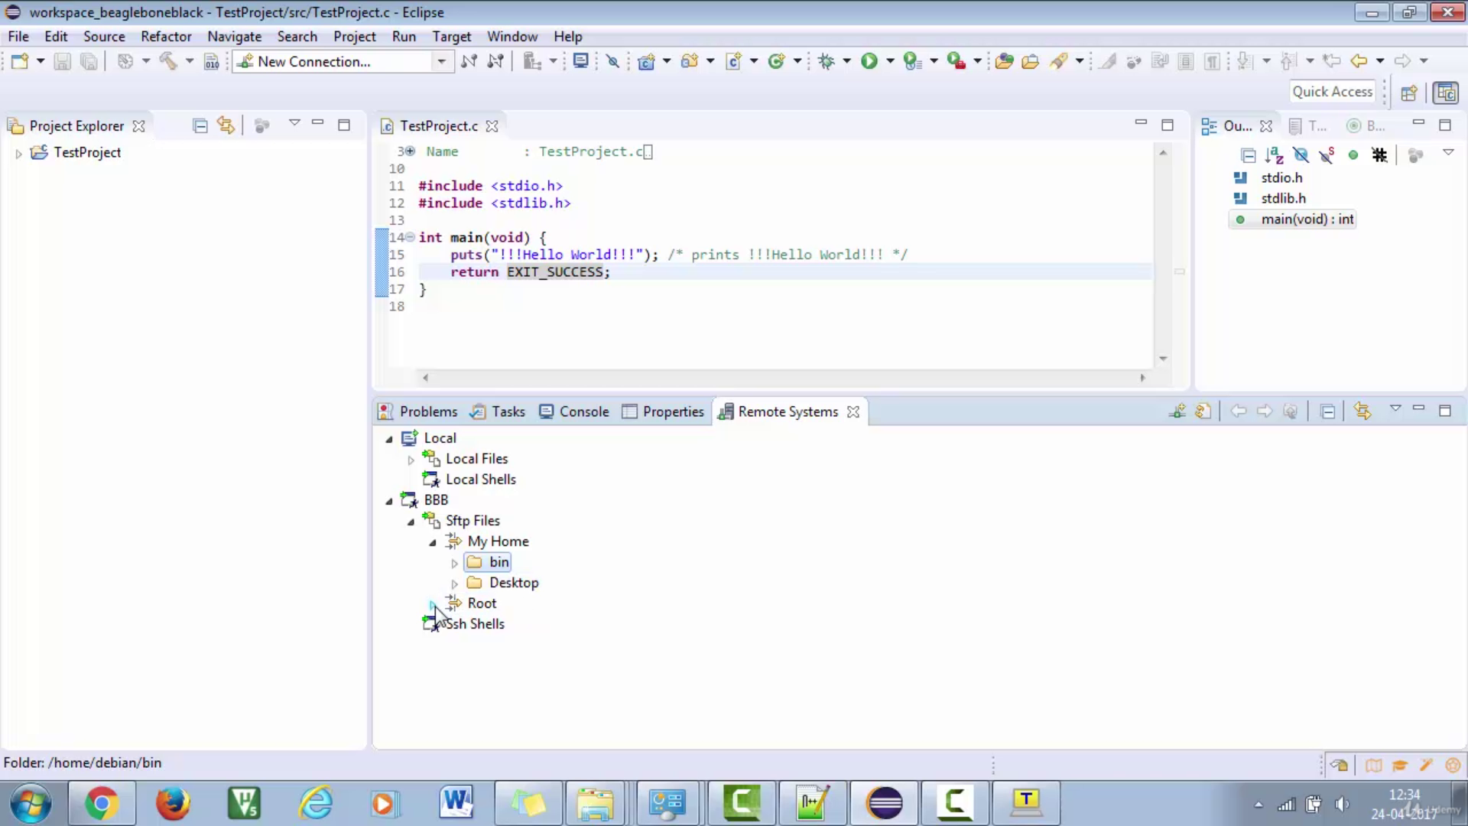Open the Refactor menu
The width and height of the screenshot is (1468, 826).
click(x=166, y=37)
